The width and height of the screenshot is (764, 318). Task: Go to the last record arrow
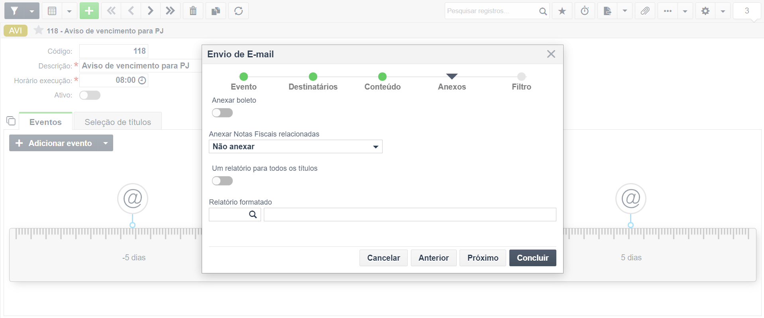(x=170, y=11)
